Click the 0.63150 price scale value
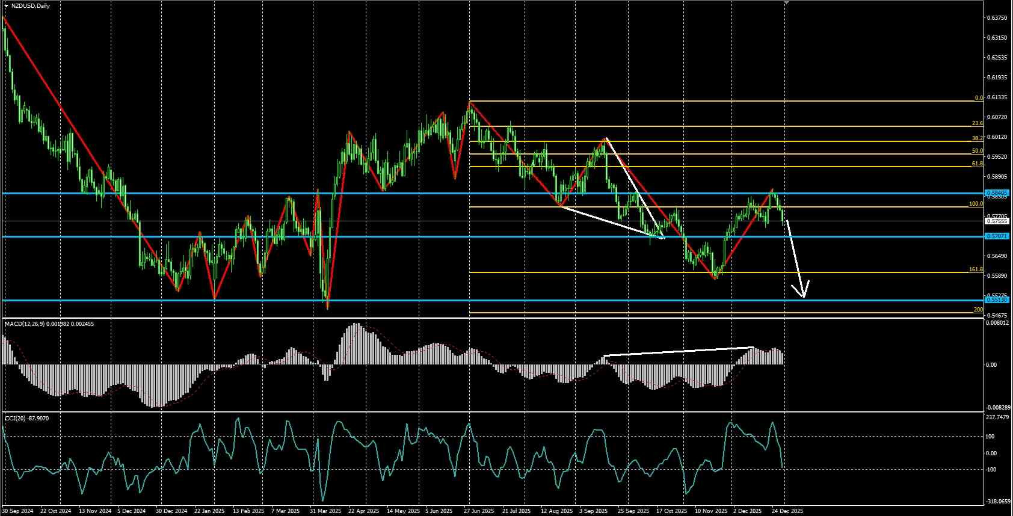 coord(997,38)
